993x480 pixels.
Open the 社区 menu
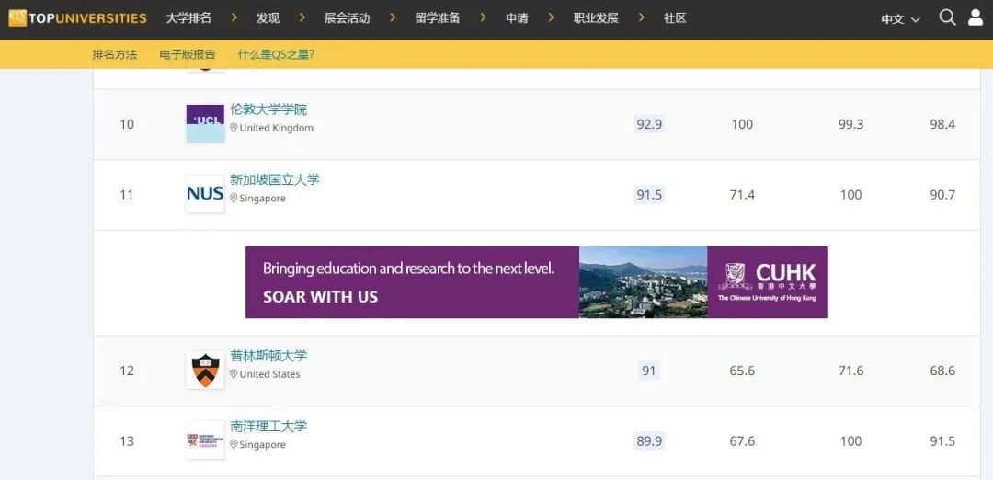[675, 18]
